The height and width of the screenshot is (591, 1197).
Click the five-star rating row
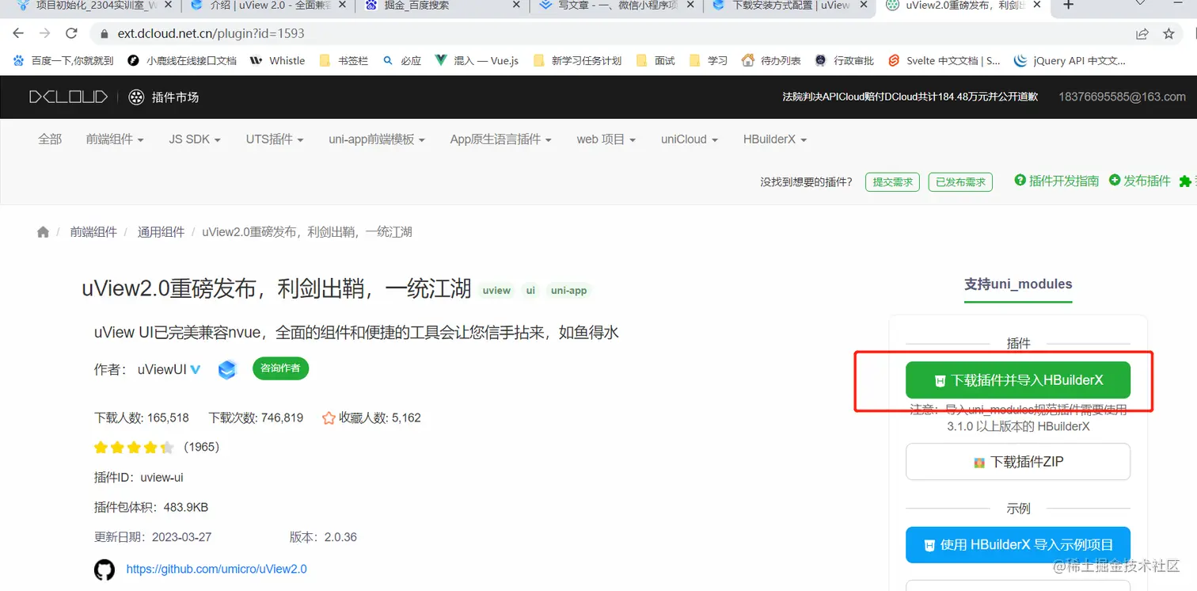click(x=134, y=447)
